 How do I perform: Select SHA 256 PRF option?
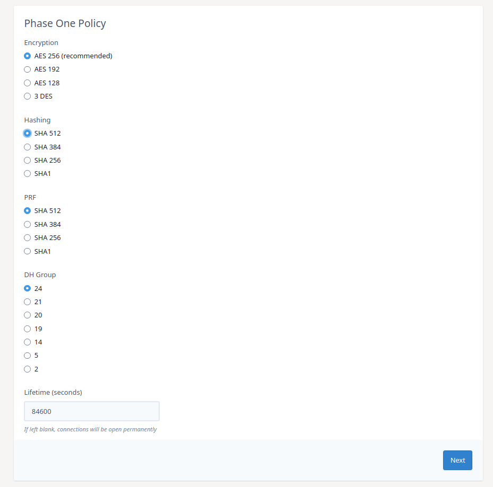27,237
